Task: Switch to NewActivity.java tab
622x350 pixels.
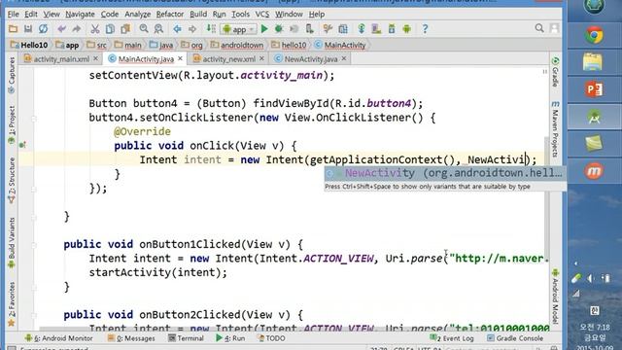Action: (x=311, y=59)
